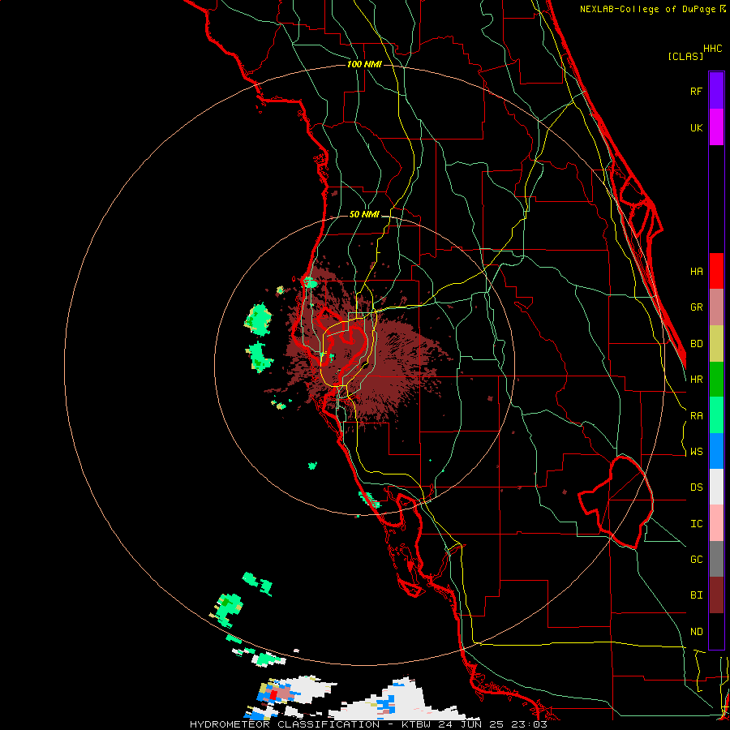Click the DS white legend swatch

point(716,487)
